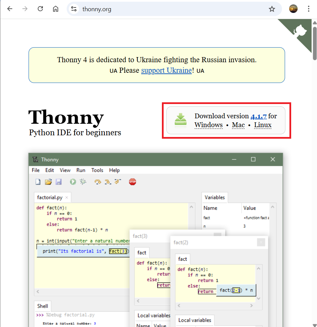Run the factorial.py script
Image resolution: width=317 pixels, height=327 pixels.
tap(72, 182)
